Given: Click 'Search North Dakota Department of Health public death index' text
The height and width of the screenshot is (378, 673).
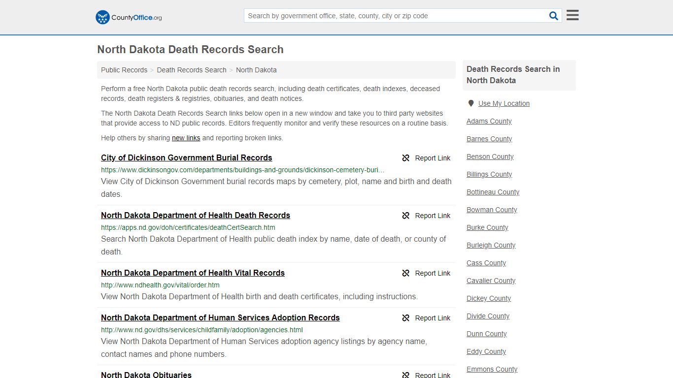Looking at the screenshot, I should click(x=273, y=245).
